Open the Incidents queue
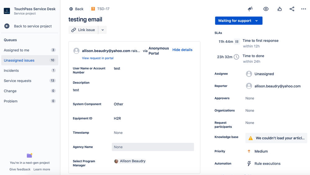The image size is (310, 175). (30, 71)
